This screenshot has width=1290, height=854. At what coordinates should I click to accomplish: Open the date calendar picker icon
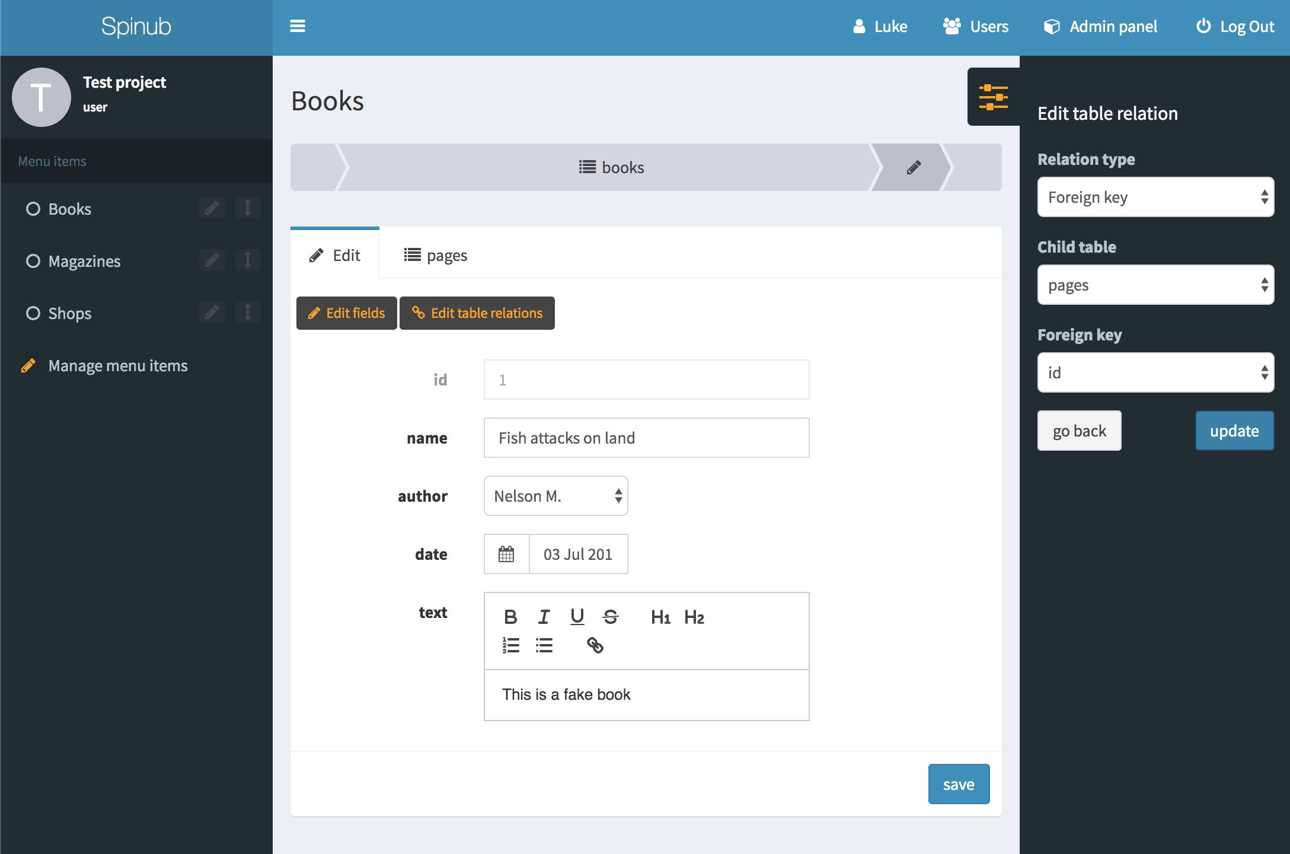[506, 554]
